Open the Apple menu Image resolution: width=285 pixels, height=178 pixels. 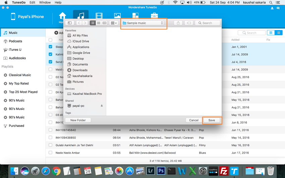click(6, 3)
